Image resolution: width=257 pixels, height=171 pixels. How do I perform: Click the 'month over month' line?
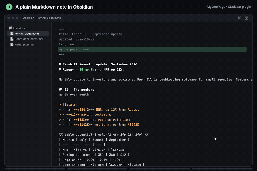tap(74, 94)
